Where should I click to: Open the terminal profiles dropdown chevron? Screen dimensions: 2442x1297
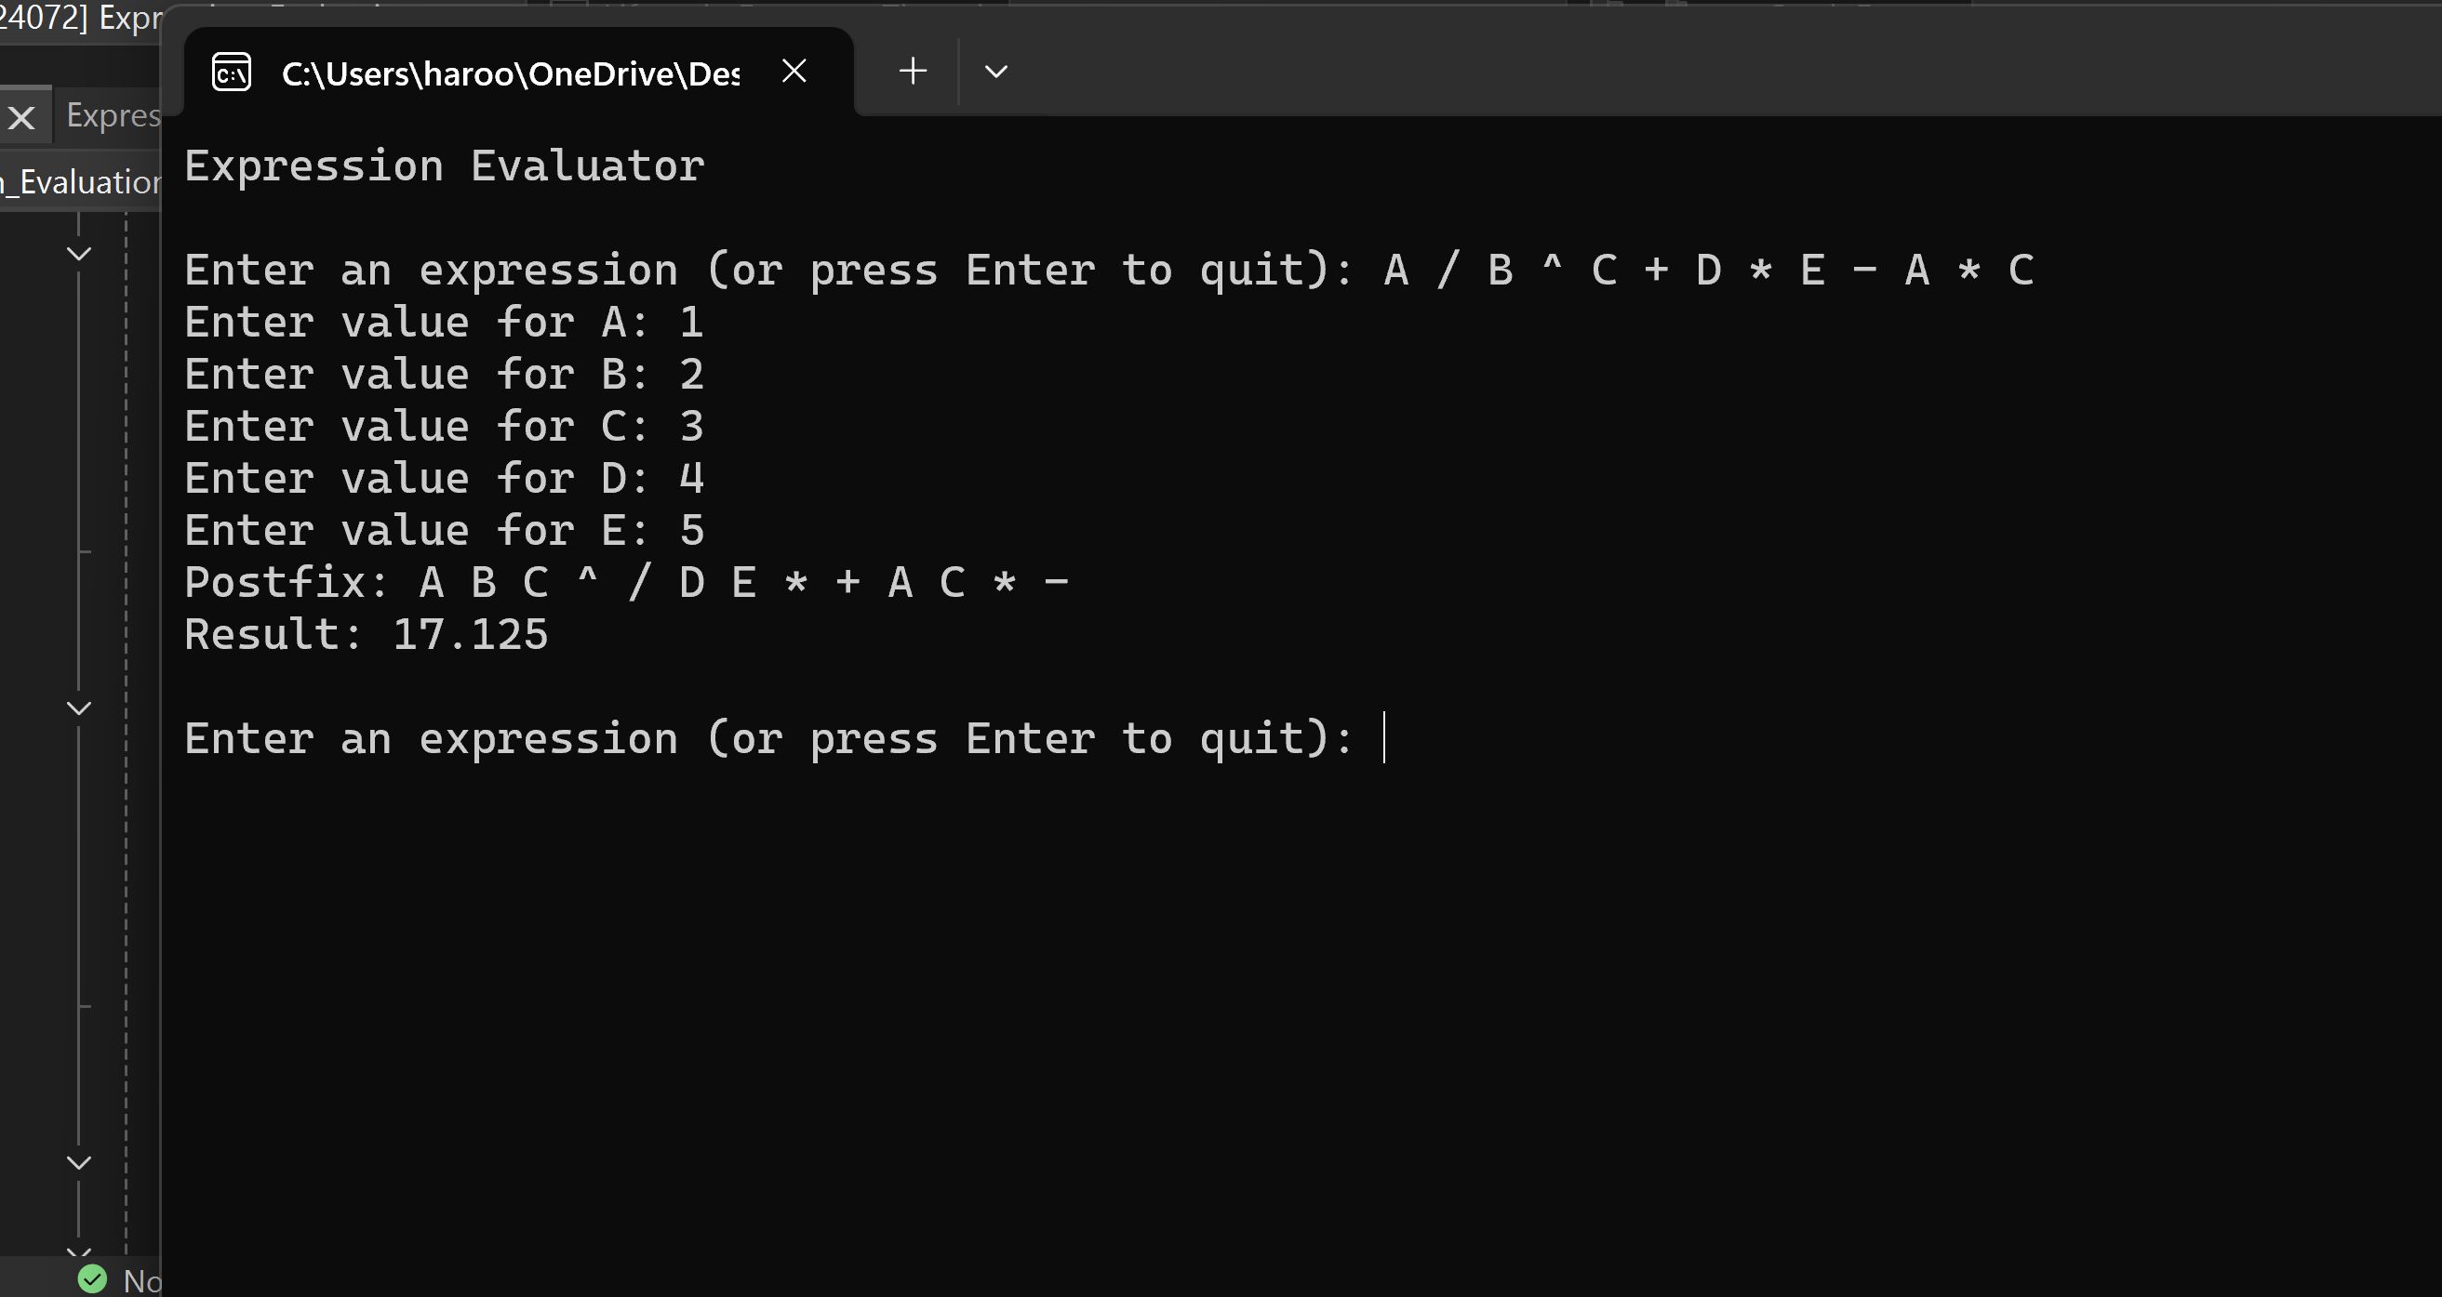click(995, 71)
